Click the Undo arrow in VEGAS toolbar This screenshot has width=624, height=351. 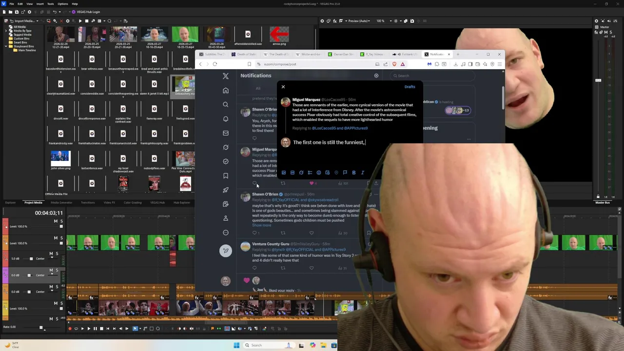[55, 12]
